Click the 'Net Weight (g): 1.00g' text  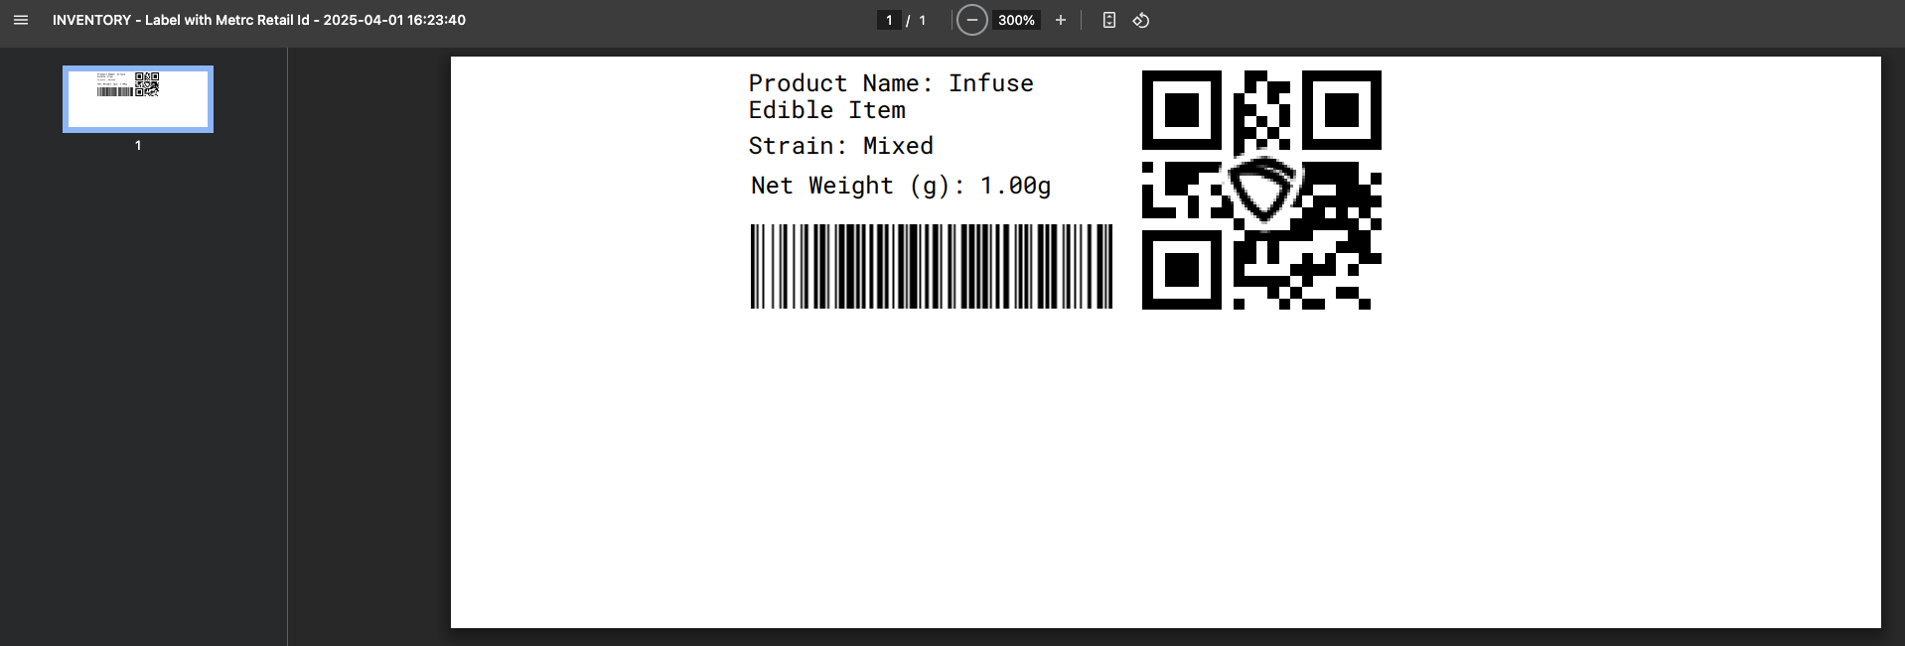click(901, 186)
